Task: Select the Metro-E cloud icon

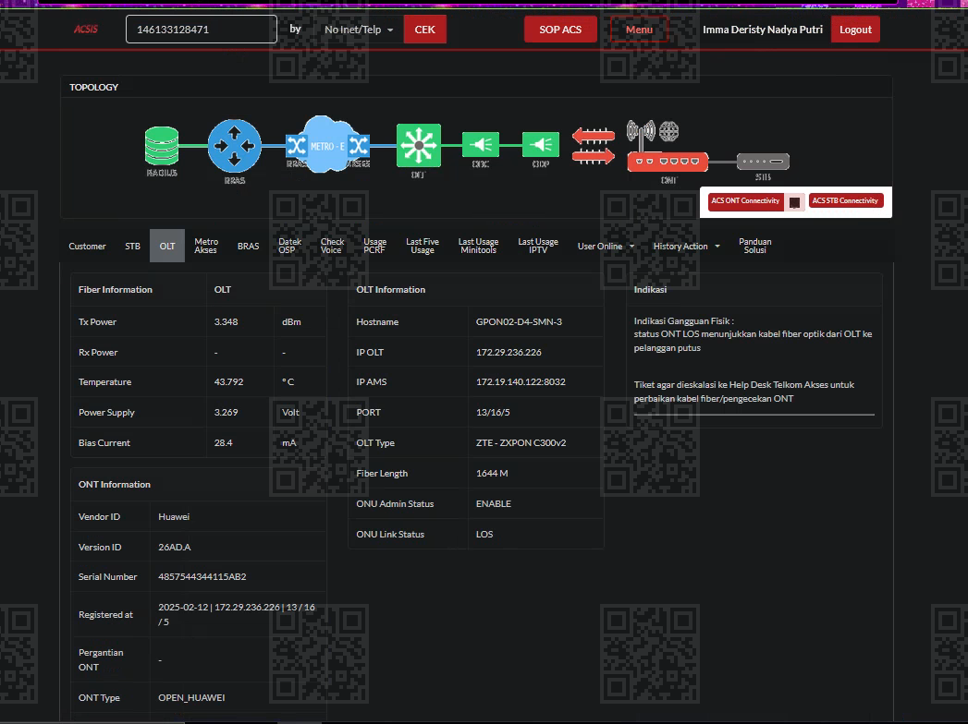Action: (327, 145)
